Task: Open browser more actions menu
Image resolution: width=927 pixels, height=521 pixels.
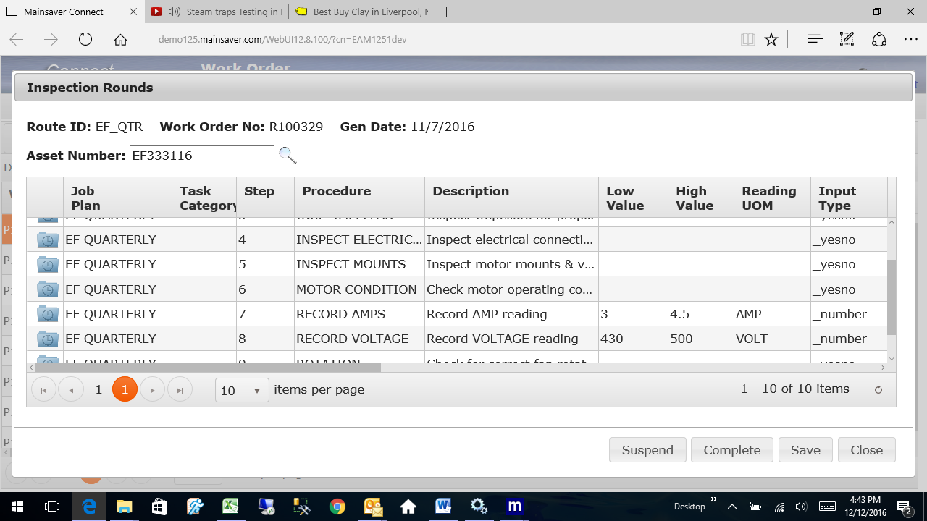Action: 910,39
